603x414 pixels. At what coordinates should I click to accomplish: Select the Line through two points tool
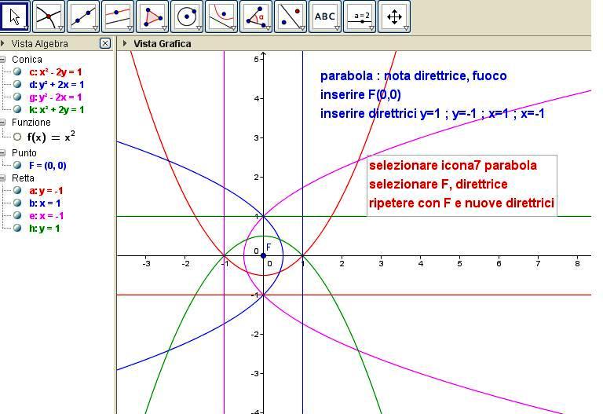click(x=83, y=16)
